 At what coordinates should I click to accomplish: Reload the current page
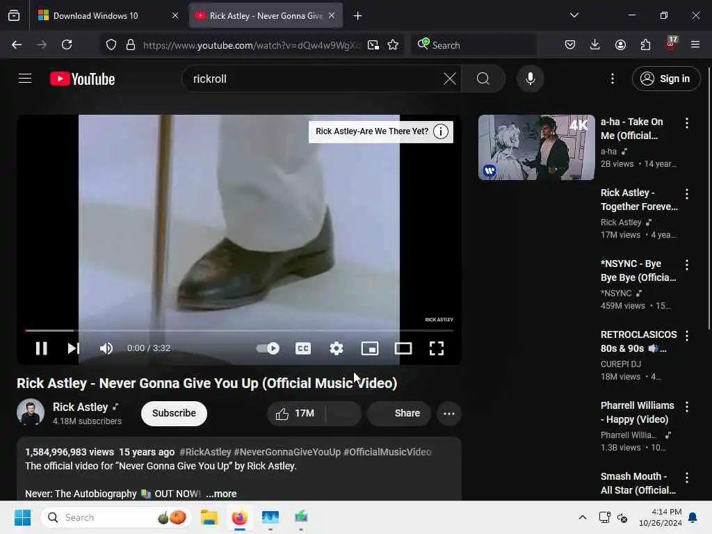click(67, 44)
